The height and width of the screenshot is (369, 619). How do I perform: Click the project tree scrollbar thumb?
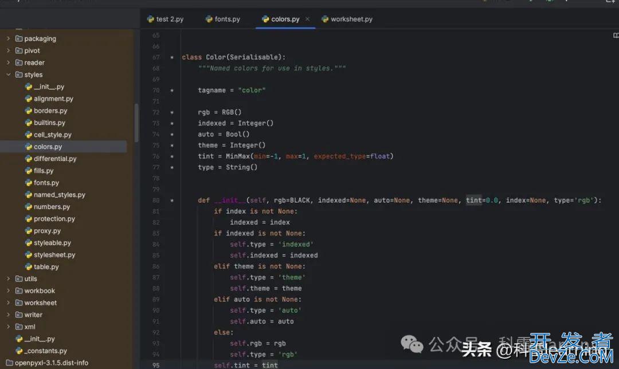tap(136, 123)
